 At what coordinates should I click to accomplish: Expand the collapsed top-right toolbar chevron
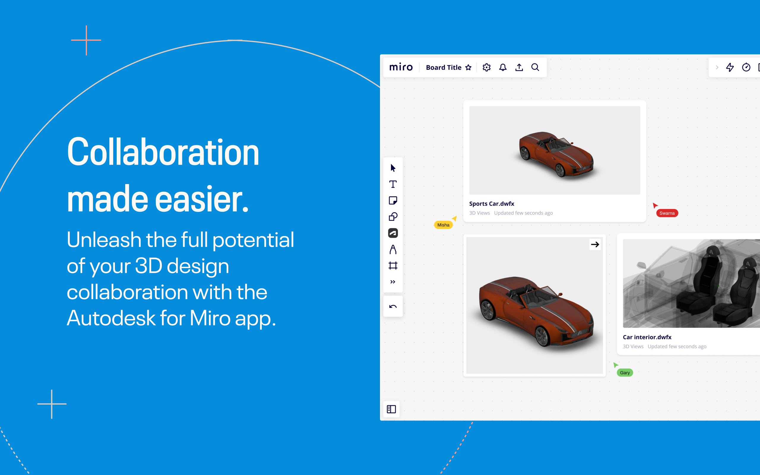(717, 68)
